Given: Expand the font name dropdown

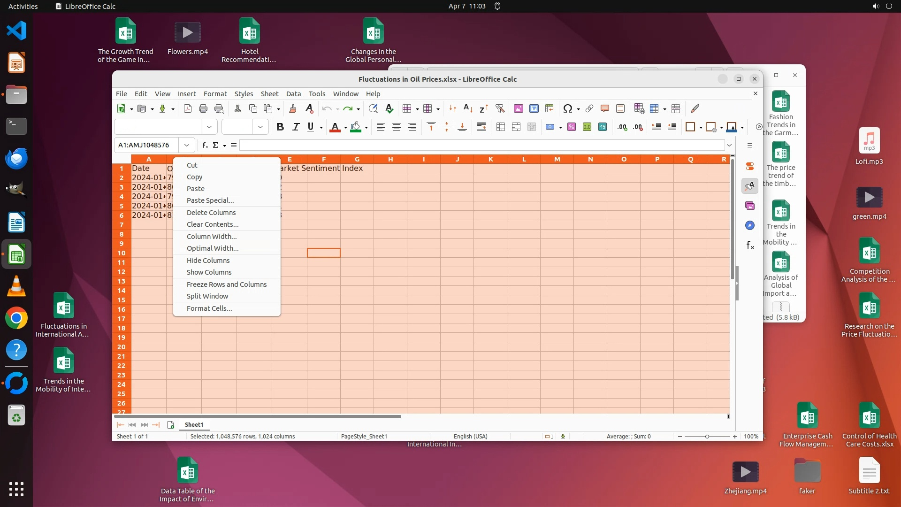Looking at the screenshot, I should [209, 127].
